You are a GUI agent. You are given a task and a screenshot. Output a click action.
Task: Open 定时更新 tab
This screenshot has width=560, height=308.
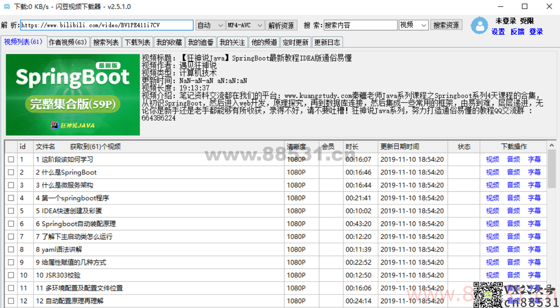pos(295,42)
